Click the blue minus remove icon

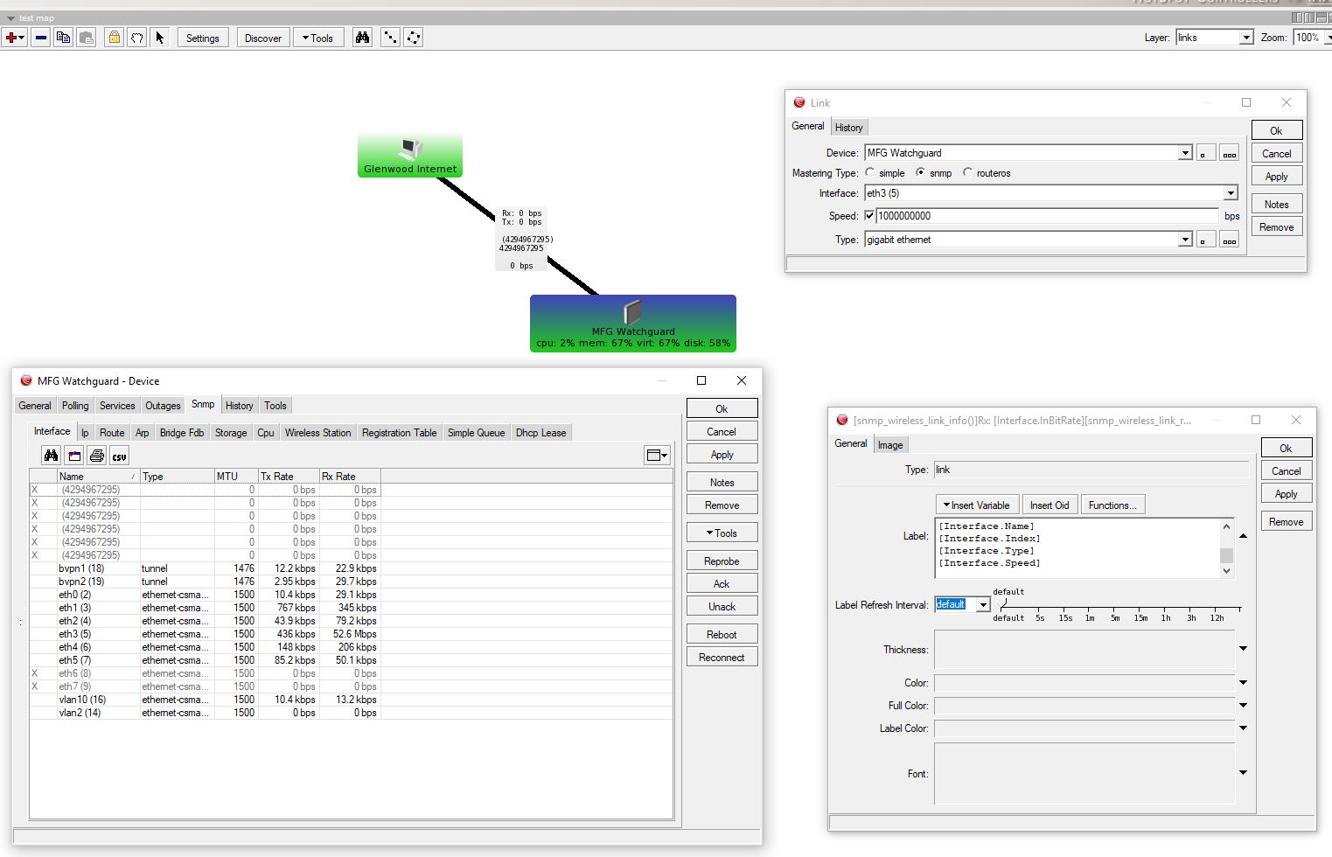(x=40, y=38)
